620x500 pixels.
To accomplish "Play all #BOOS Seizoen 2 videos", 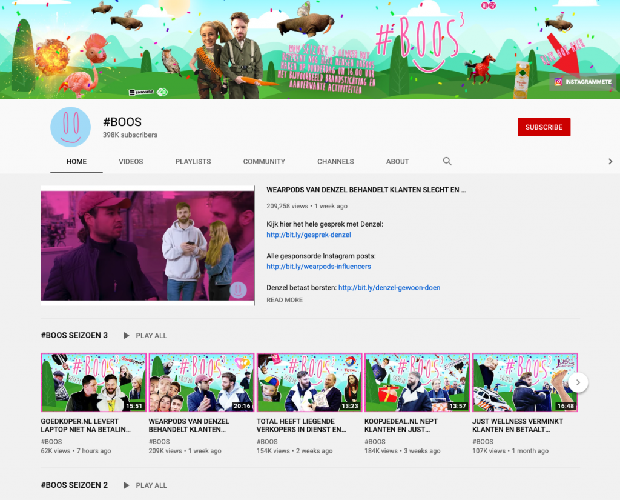I will (x=145, y=485).
